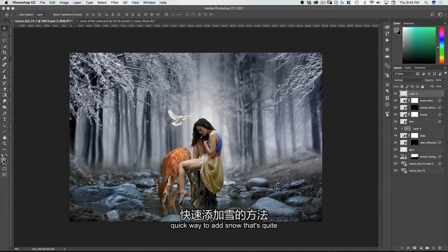The image size is (448, 252).
Task: Select the Move tool in the toolbar
Action: point(4,28)
